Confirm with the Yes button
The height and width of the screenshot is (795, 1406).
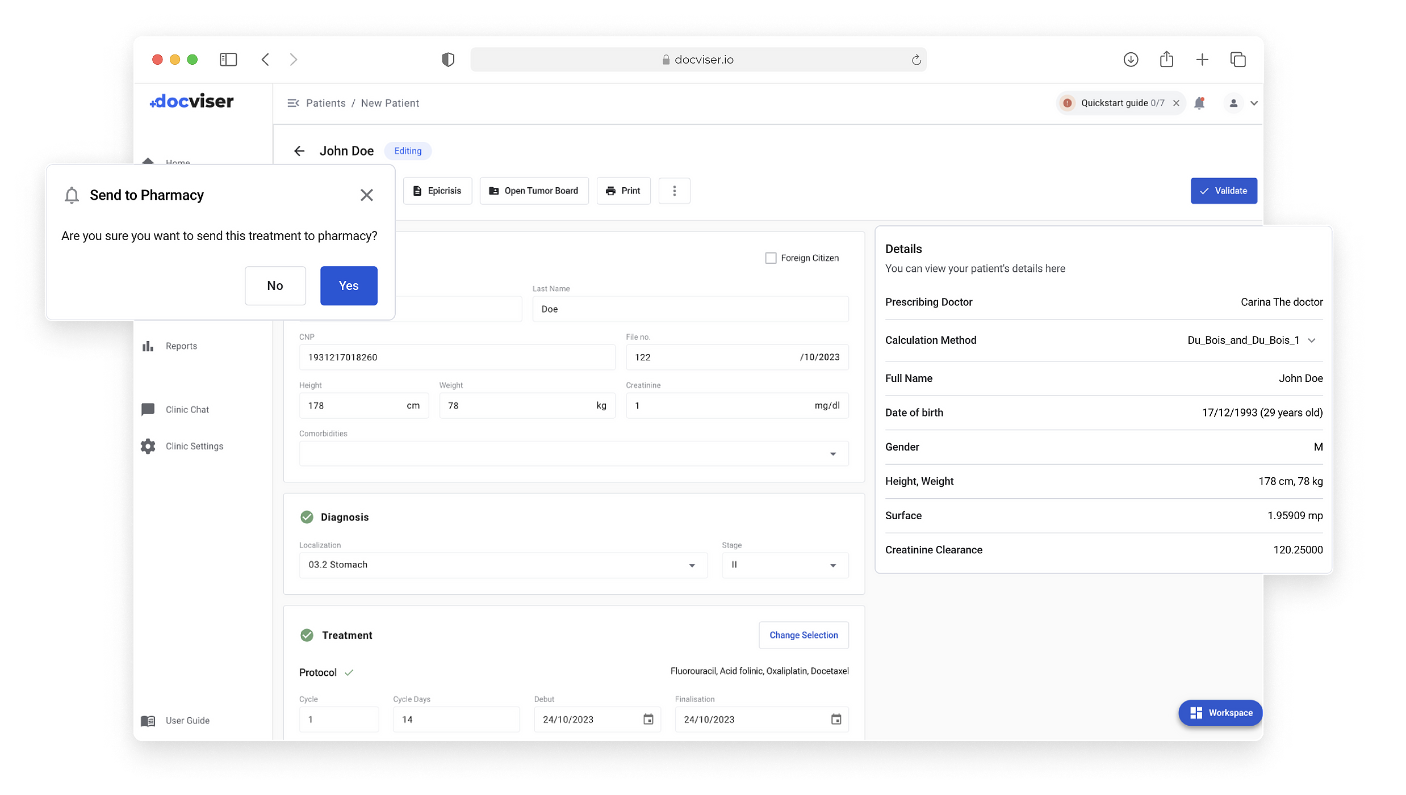click(349, 286)
